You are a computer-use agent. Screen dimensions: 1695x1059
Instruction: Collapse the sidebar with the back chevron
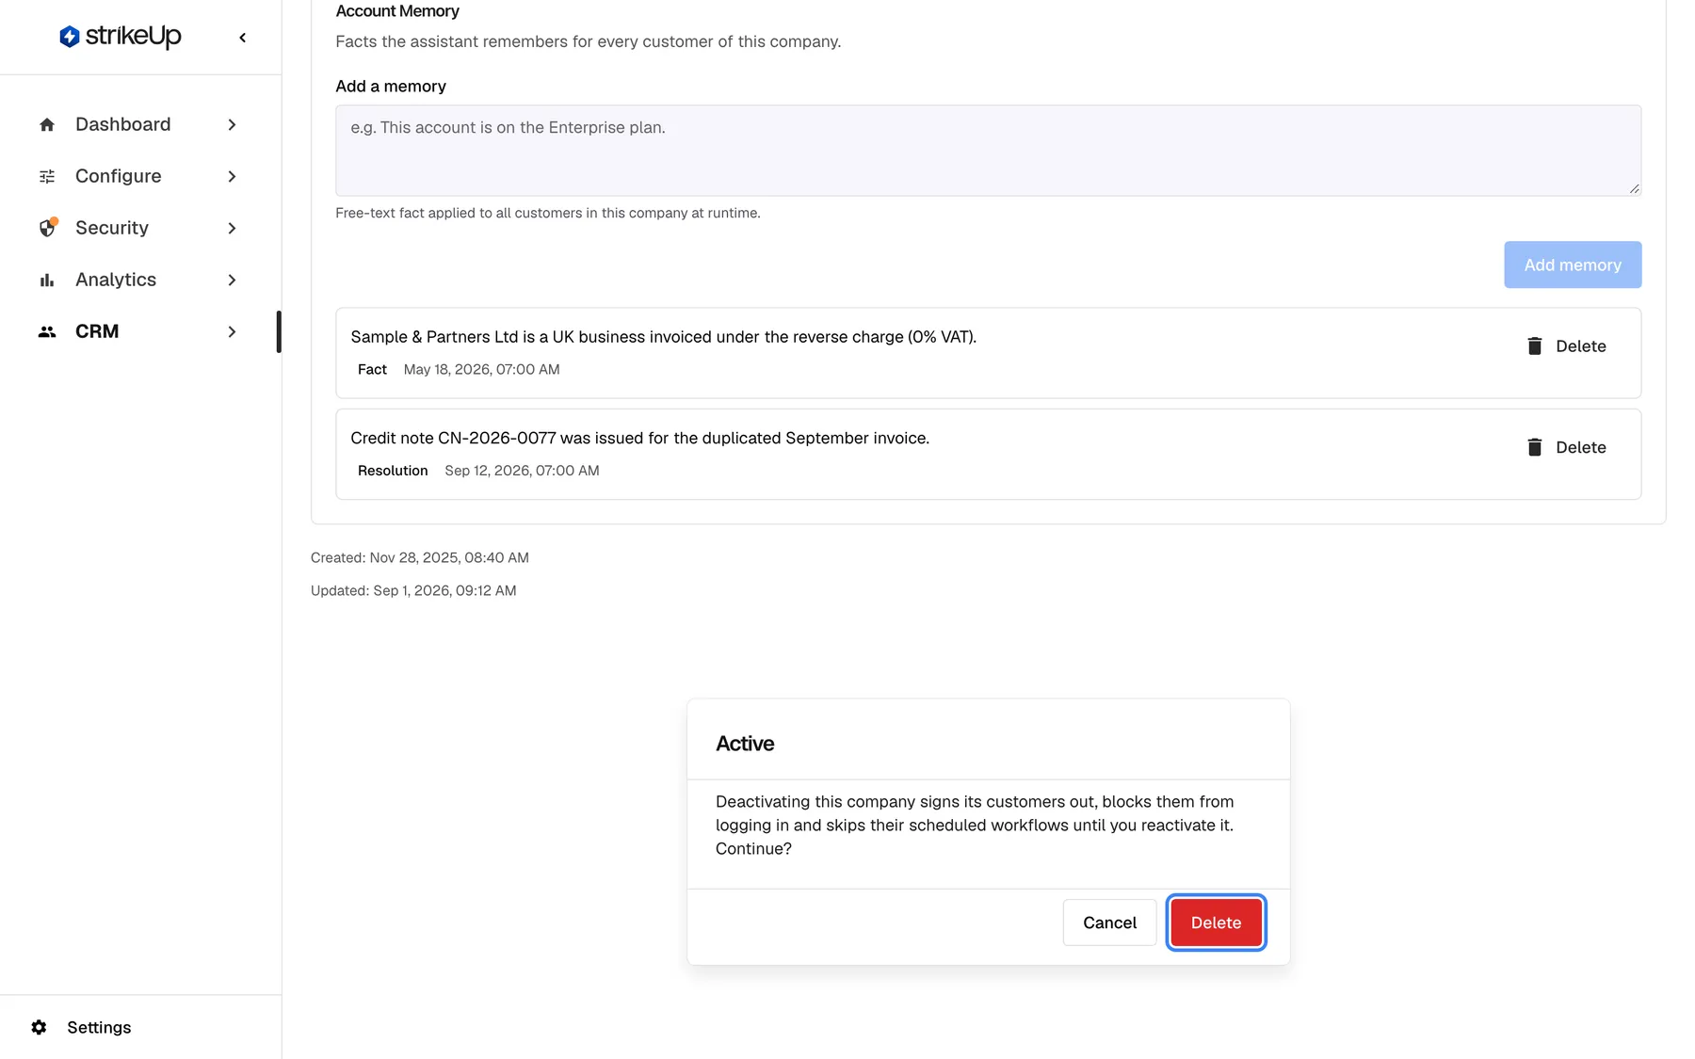pyautogui.click(x=243, y=38)
